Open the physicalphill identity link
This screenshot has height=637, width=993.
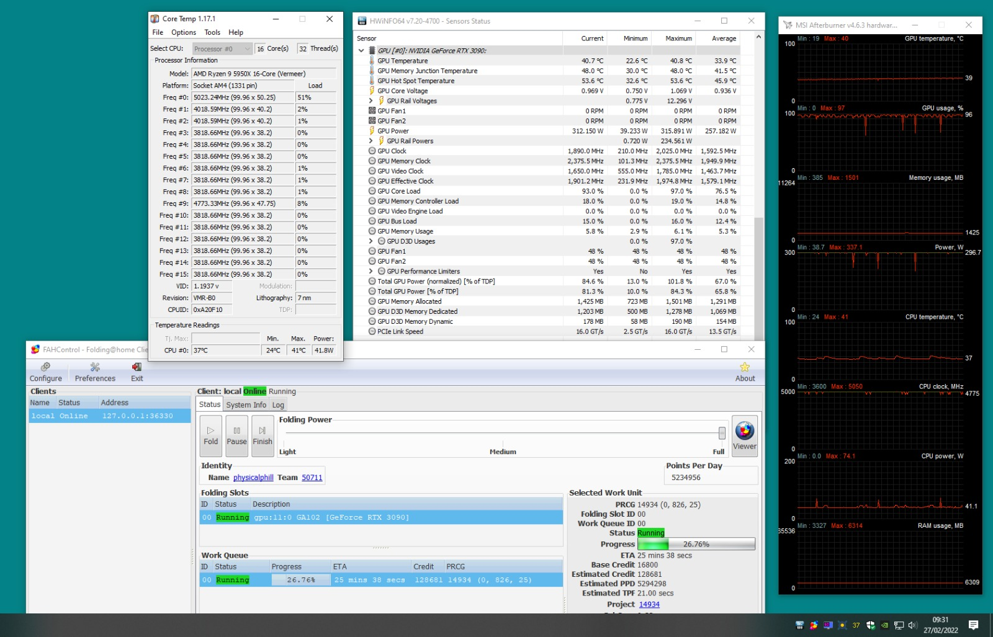click(253, 478)
